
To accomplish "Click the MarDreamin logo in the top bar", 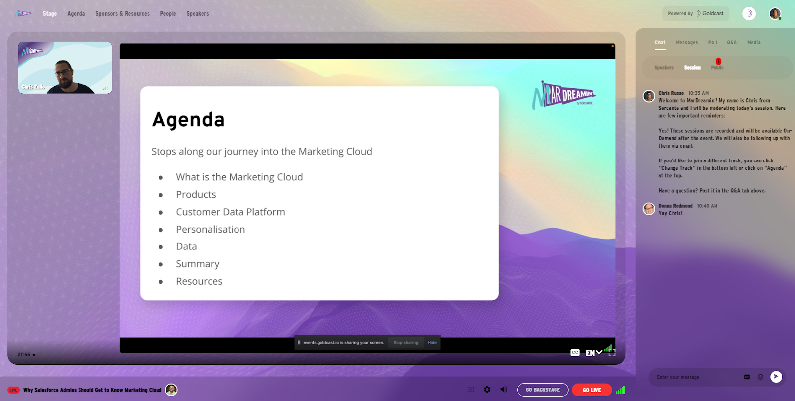I will (x=23, y=13).
